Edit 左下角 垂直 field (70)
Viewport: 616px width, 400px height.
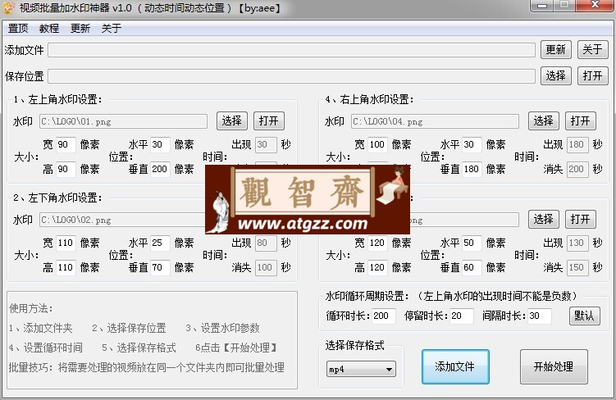click(x=160, y=268)
